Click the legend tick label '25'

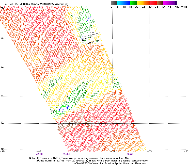pos(144,7)
